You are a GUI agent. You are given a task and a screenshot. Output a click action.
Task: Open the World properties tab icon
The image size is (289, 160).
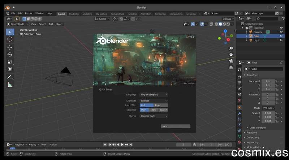pos(239,100)
